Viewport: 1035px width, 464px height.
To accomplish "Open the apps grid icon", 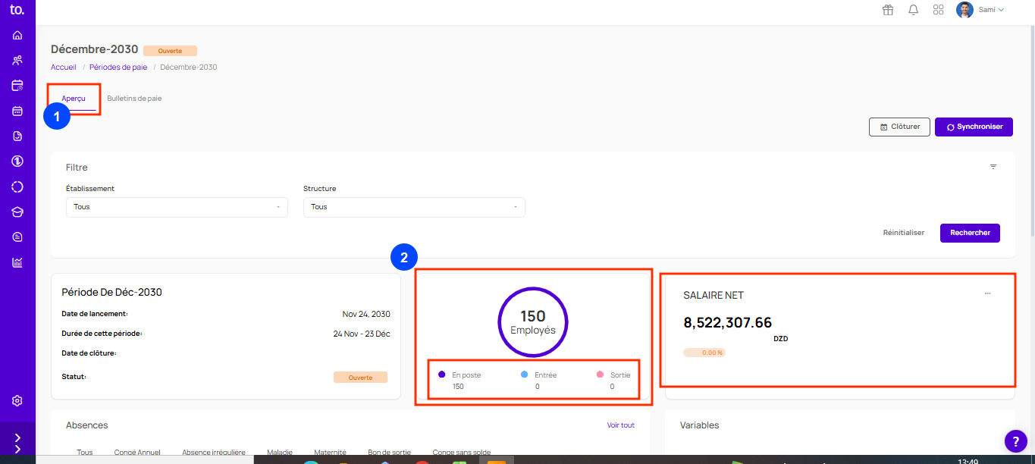I will pos(939,10).
